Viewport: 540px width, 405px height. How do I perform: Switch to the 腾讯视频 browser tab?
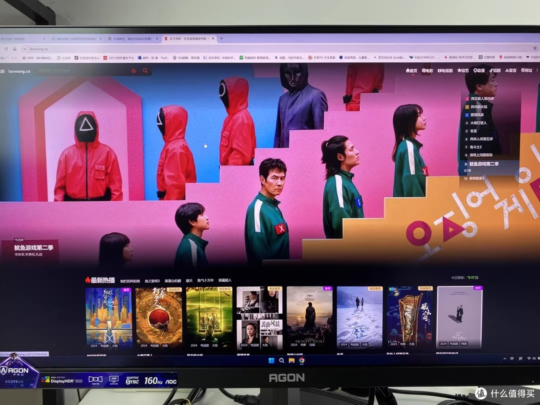pyautogui.click(x=76, y=38)
